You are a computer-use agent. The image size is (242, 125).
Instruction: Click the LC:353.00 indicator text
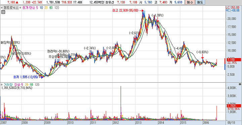coord(232,7)
